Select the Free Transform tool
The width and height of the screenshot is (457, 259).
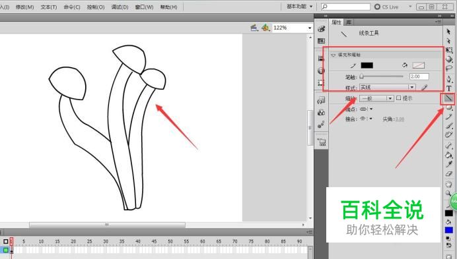449,50
